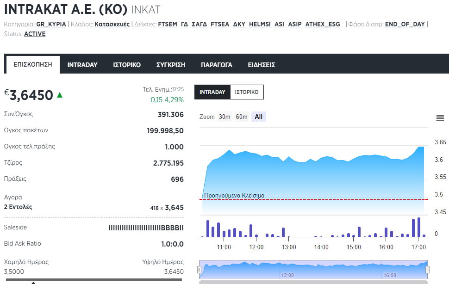This screenshot has width=449, height=284.
Task: Open the ΙΣΤΟΡΙΚΟ tab in the dark navigation bar
Action: pos(127,65)
